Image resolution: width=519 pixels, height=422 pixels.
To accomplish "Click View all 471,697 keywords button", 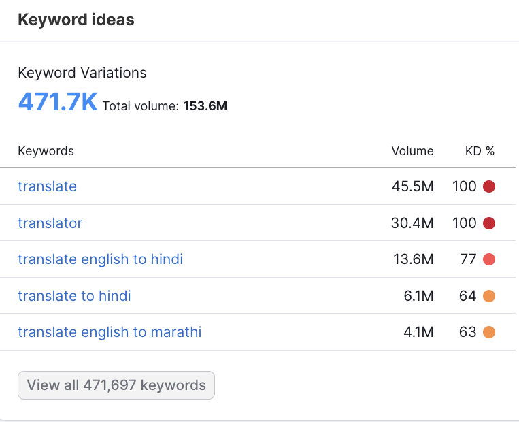I will coord(116,385).
